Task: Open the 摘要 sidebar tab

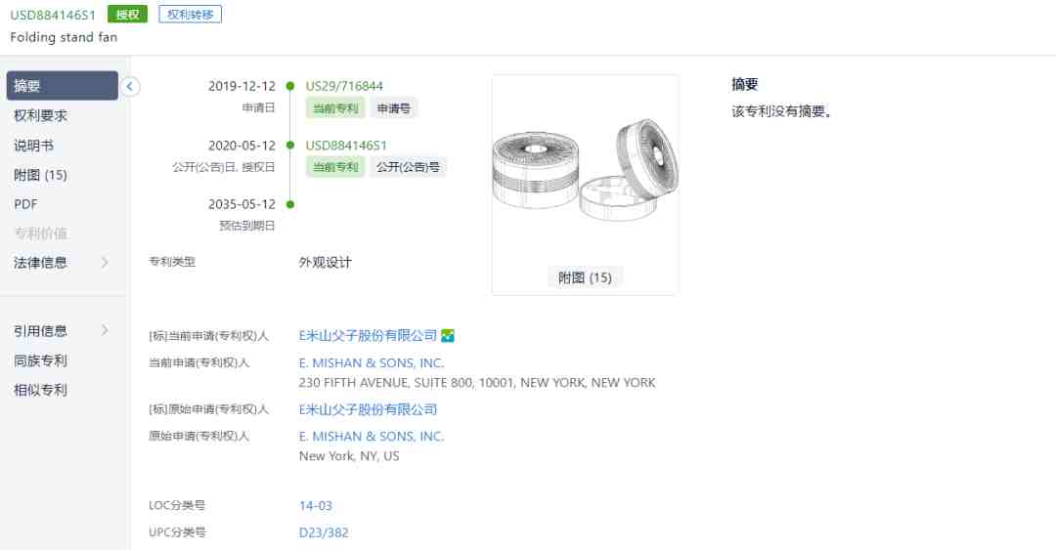Action: 62,86
